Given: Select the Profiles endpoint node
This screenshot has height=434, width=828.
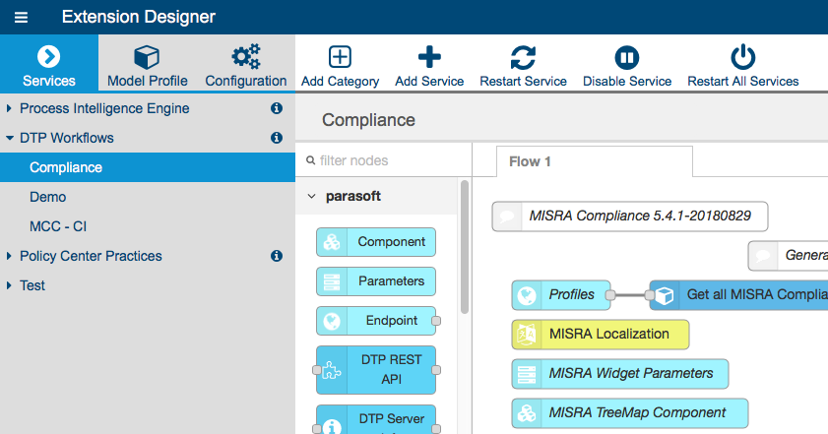Looking at the screenshot, I should click(561, 294).
